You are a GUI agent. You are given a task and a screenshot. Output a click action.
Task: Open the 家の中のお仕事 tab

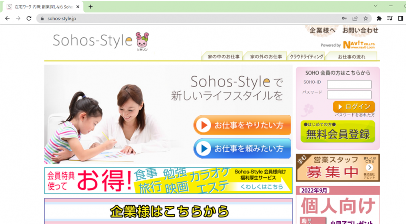222,56
